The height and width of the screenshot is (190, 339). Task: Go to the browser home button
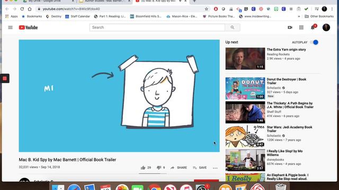click(x=30, y=9)
